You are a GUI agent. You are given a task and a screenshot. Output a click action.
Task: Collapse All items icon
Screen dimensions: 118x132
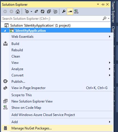(x=49, y=11)
